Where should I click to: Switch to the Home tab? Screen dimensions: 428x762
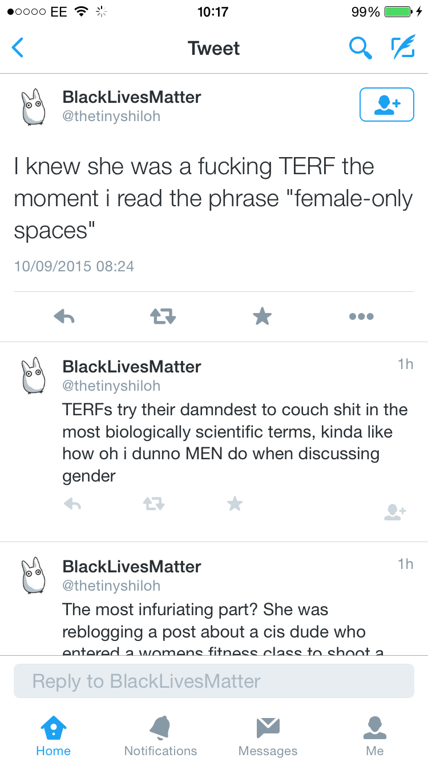pos(53,736)
